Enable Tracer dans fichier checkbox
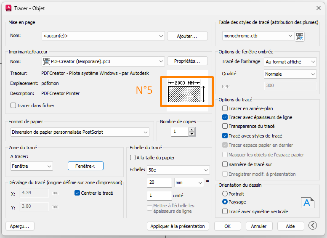The image size is (327, 238). coord(13,106)
